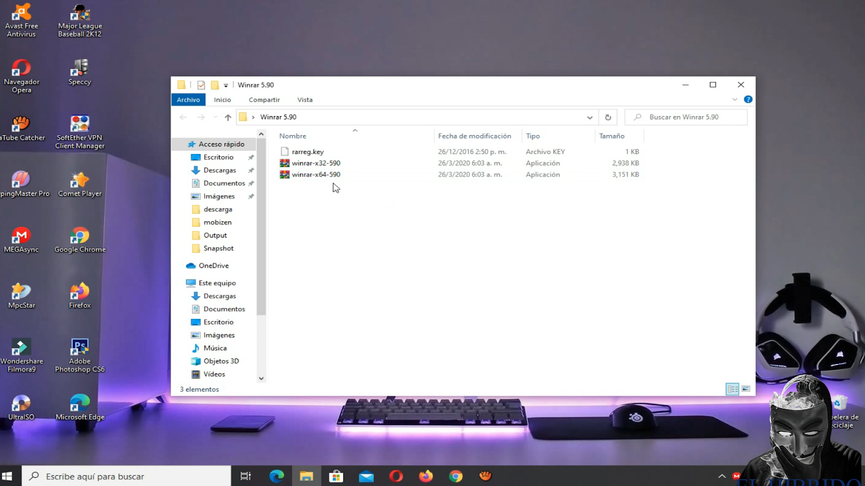Click Windows Start button

[x=7, y=476]
